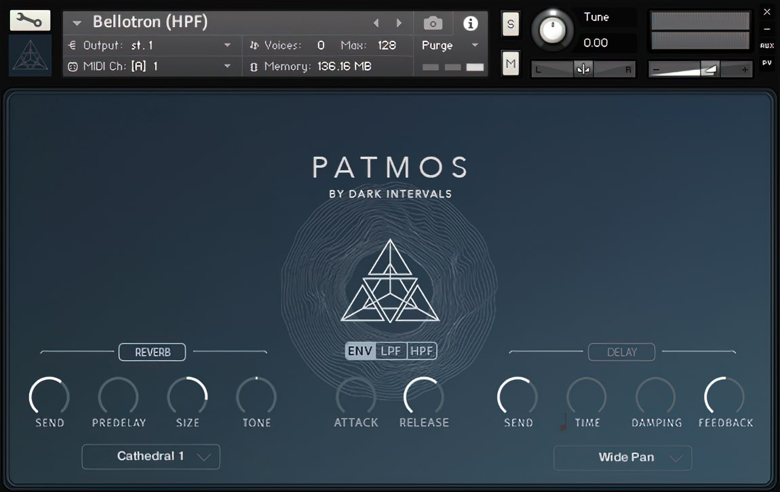Click the reverb TONE knob

[x=256, y=396]
